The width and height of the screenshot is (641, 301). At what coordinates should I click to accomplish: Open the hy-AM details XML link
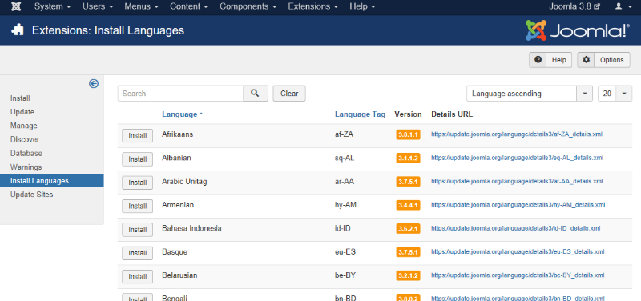coord(518,205)
